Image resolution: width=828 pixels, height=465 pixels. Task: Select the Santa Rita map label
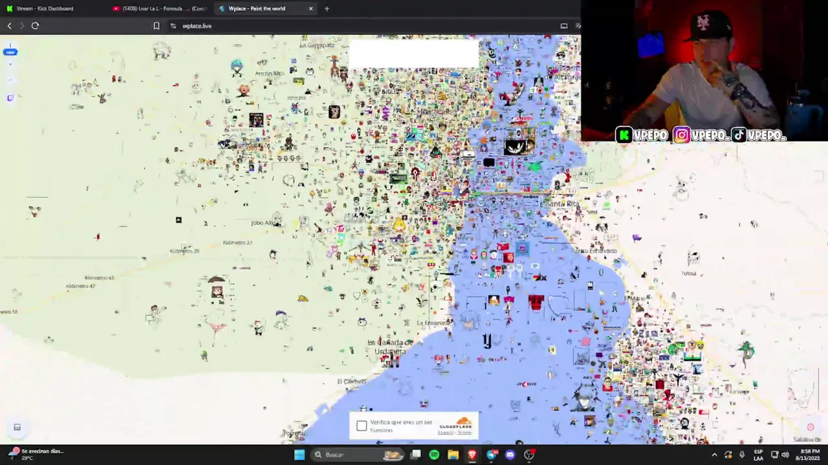(x=561, y=204)
